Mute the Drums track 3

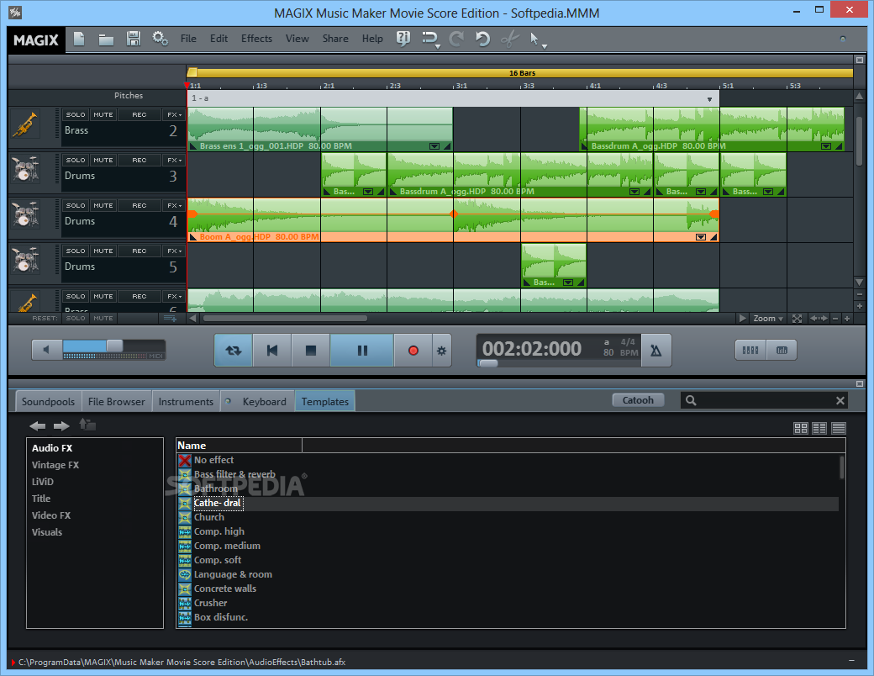point(103,160)
